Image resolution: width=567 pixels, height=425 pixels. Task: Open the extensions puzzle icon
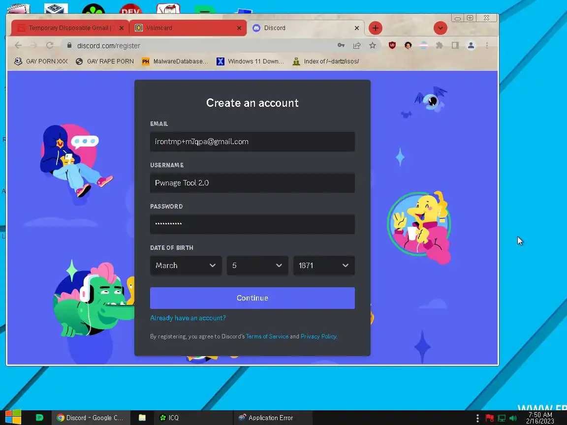click(x=440, y=46)
